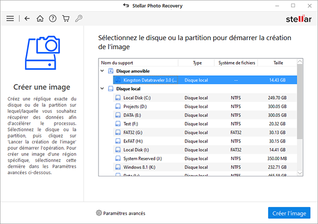Select Local Disk (C:) partition
Viewport: 318px width, 224px height.
205,98
